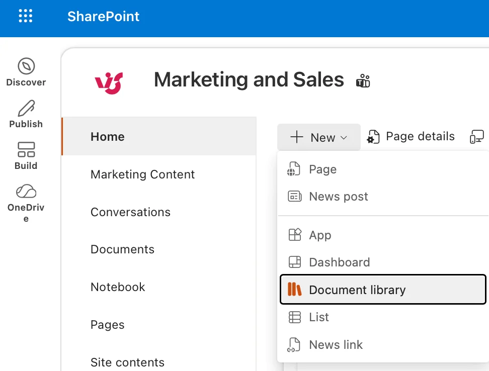Viewport: 489px width, 371px height.
Task: Open the Publish pen icon
Action: pos(26,108)
